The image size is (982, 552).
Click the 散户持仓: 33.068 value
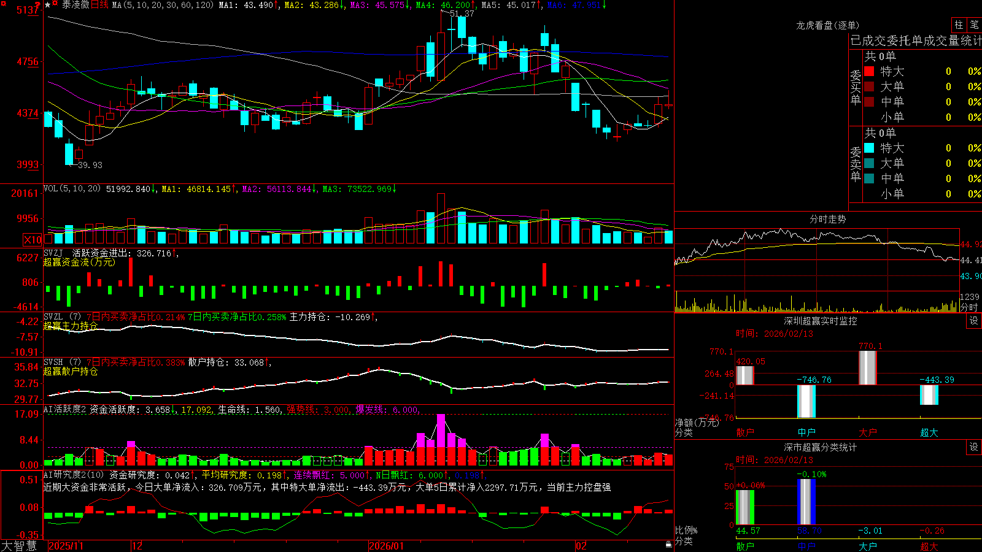[230, 362]
